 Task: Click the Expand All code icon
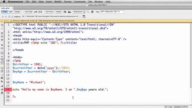(2, 40)
